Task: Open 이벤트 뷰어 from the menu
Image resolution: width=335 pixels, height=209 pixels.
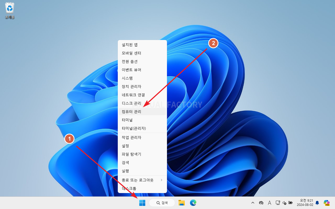Action: [142, 70]
